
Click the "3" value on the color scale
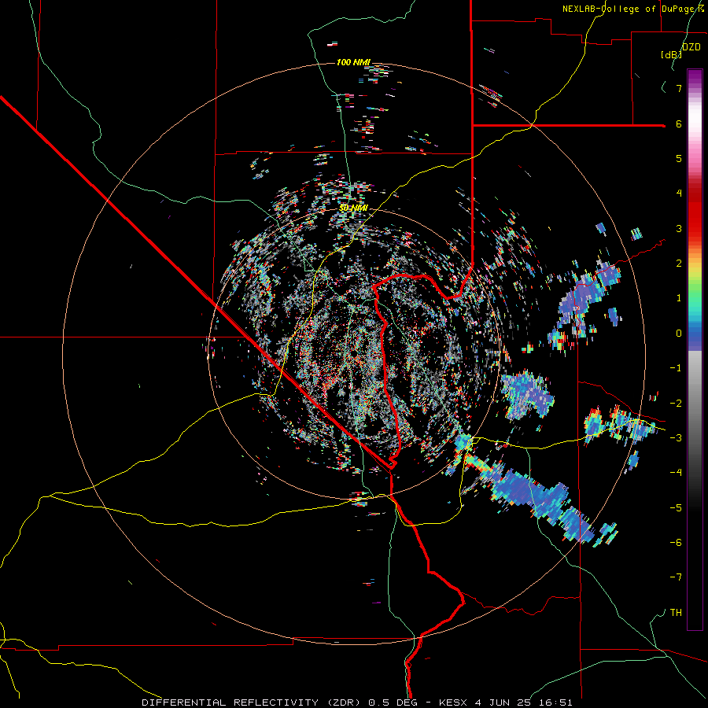tap(679, 228)
